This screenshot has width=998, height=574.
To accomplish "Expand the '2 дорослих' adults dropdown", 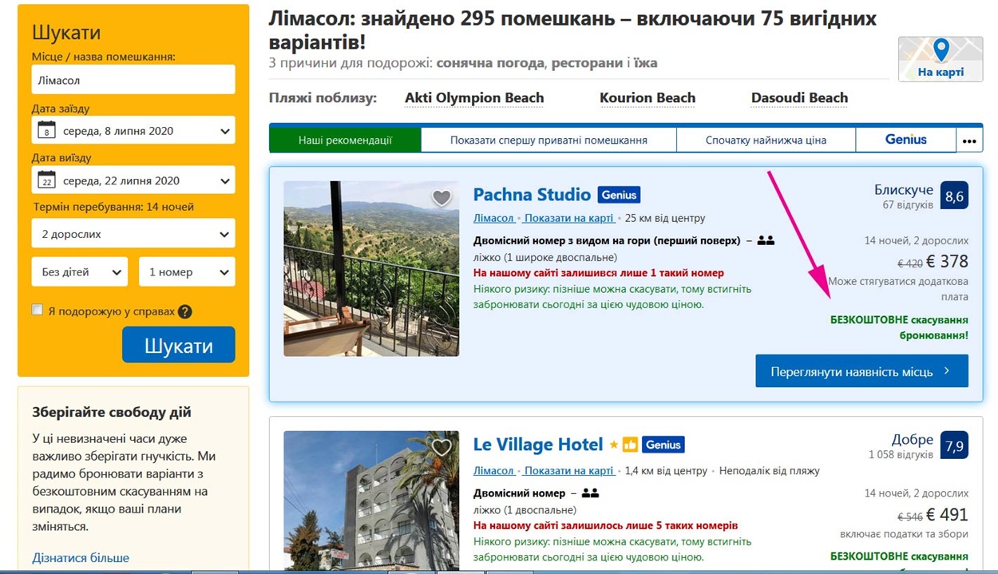I will pyautogui.click(x=133, y=234).
